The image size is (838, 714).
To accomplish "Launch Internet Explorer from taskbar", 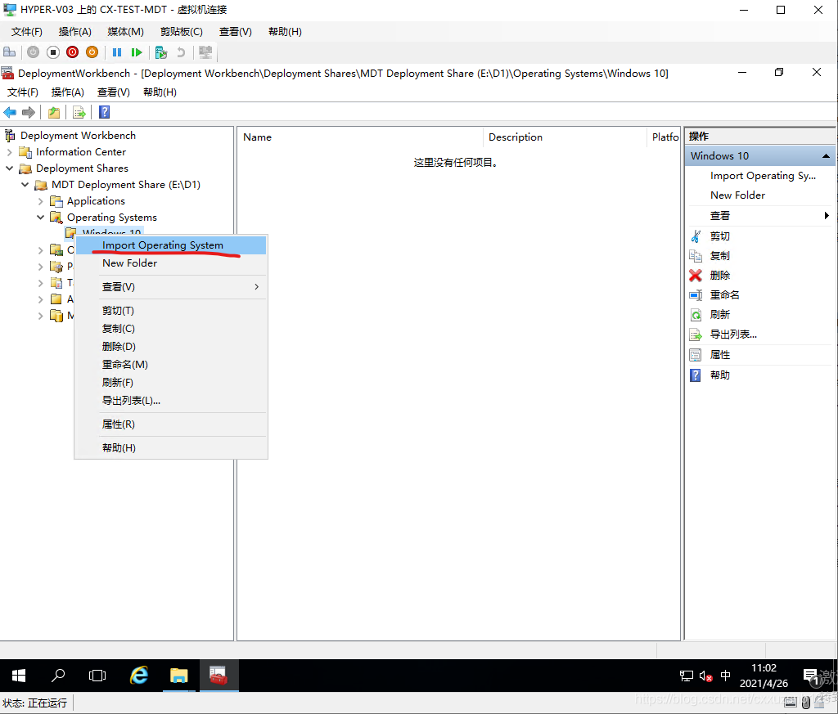I will [139, 676].
